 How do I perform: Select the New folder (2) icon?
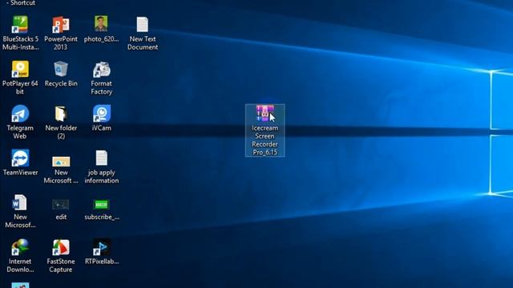tap(61, 114)
